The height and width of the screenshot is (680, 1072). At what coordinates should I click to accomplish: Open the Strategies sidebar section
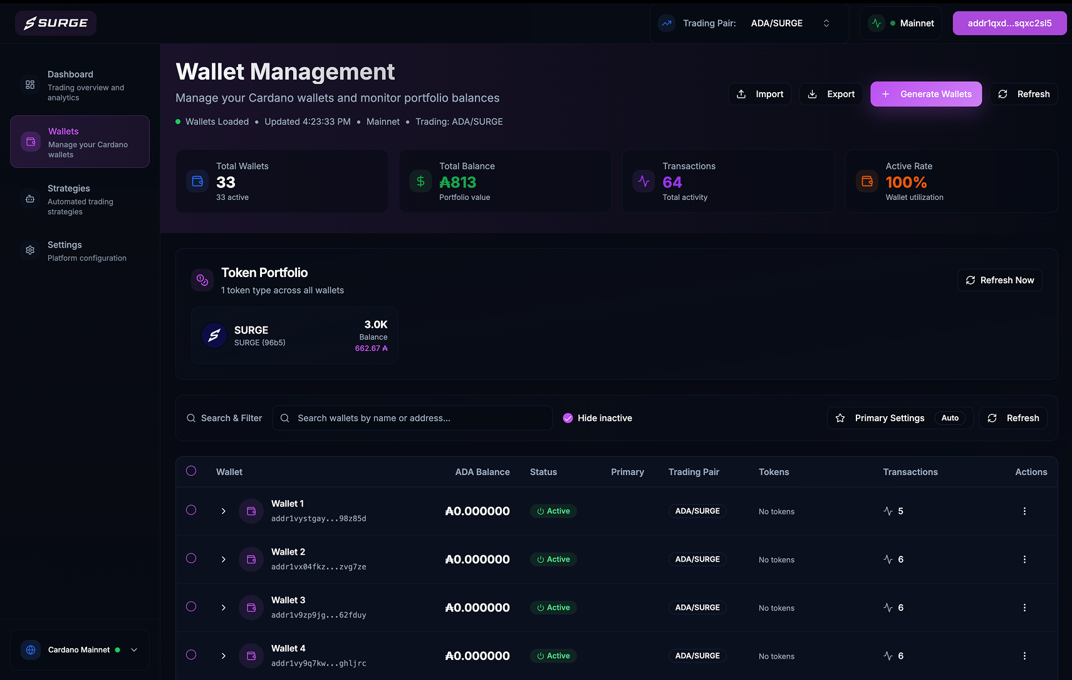click(80, 199)
